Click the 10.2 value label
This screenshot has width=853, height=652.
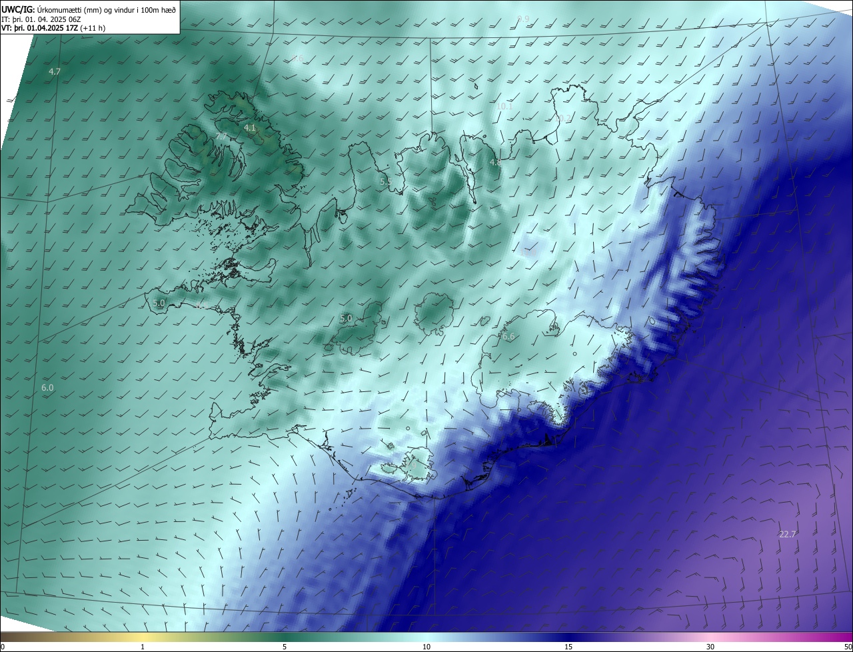click(564, 118)
